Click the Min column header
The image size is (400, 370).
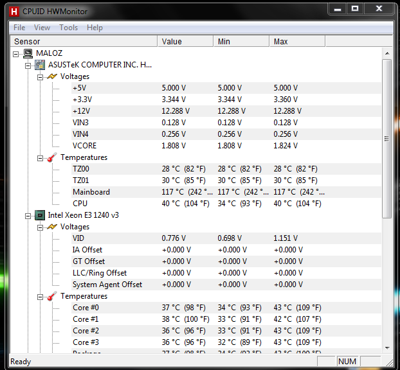[x=241, y=41]
